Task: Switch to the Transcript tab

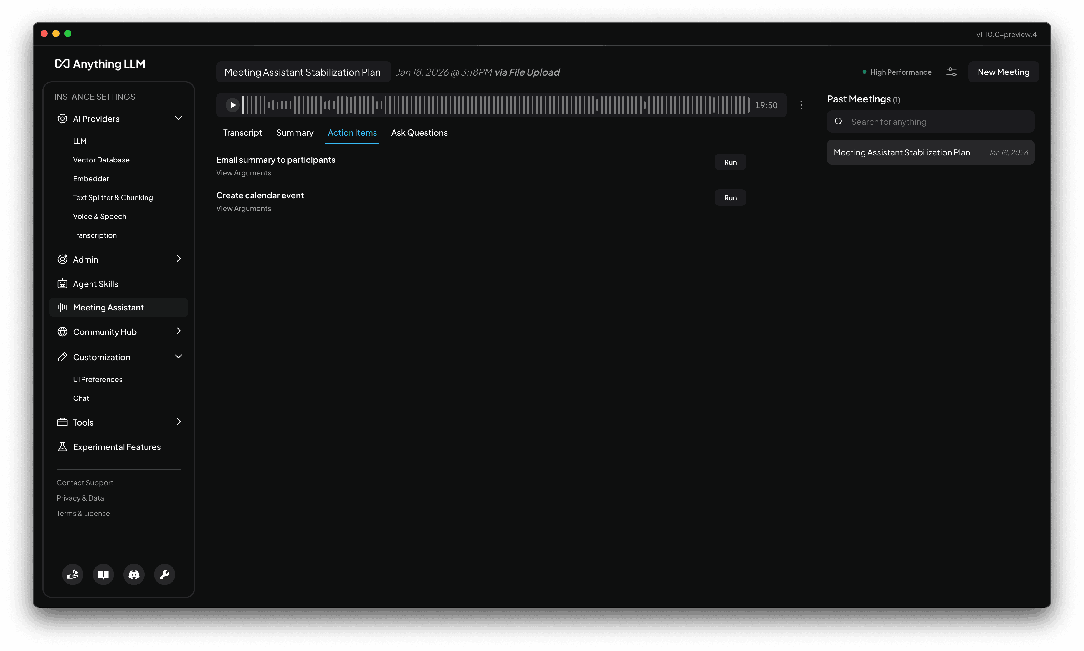Action: click(x=242, y=132)
